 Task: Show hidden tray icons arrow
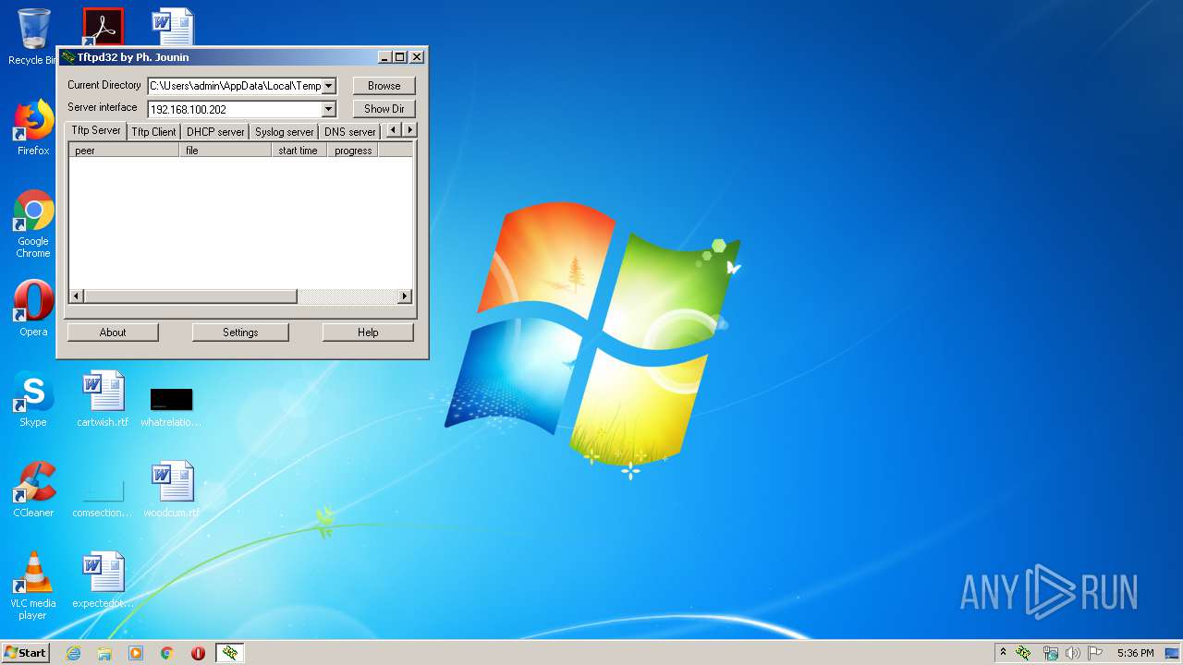click(1003, 653)
